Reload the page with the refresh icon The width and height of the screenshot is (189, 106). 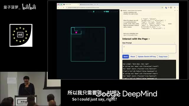[63, 7]
